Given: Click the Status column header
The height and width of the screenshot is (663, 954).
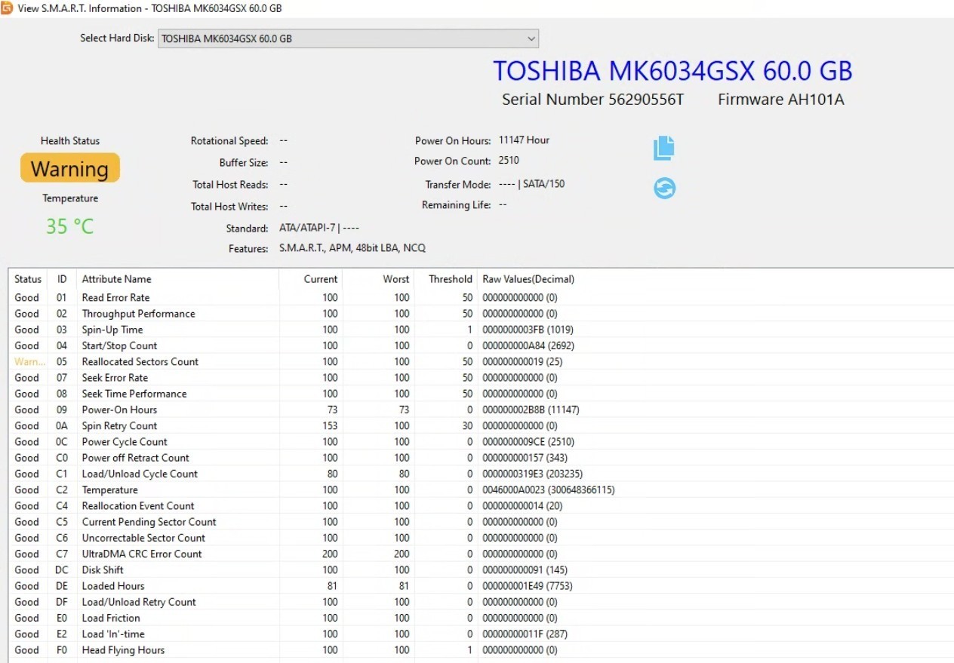Looking at the screenshot, I should (x=28, y=279).
